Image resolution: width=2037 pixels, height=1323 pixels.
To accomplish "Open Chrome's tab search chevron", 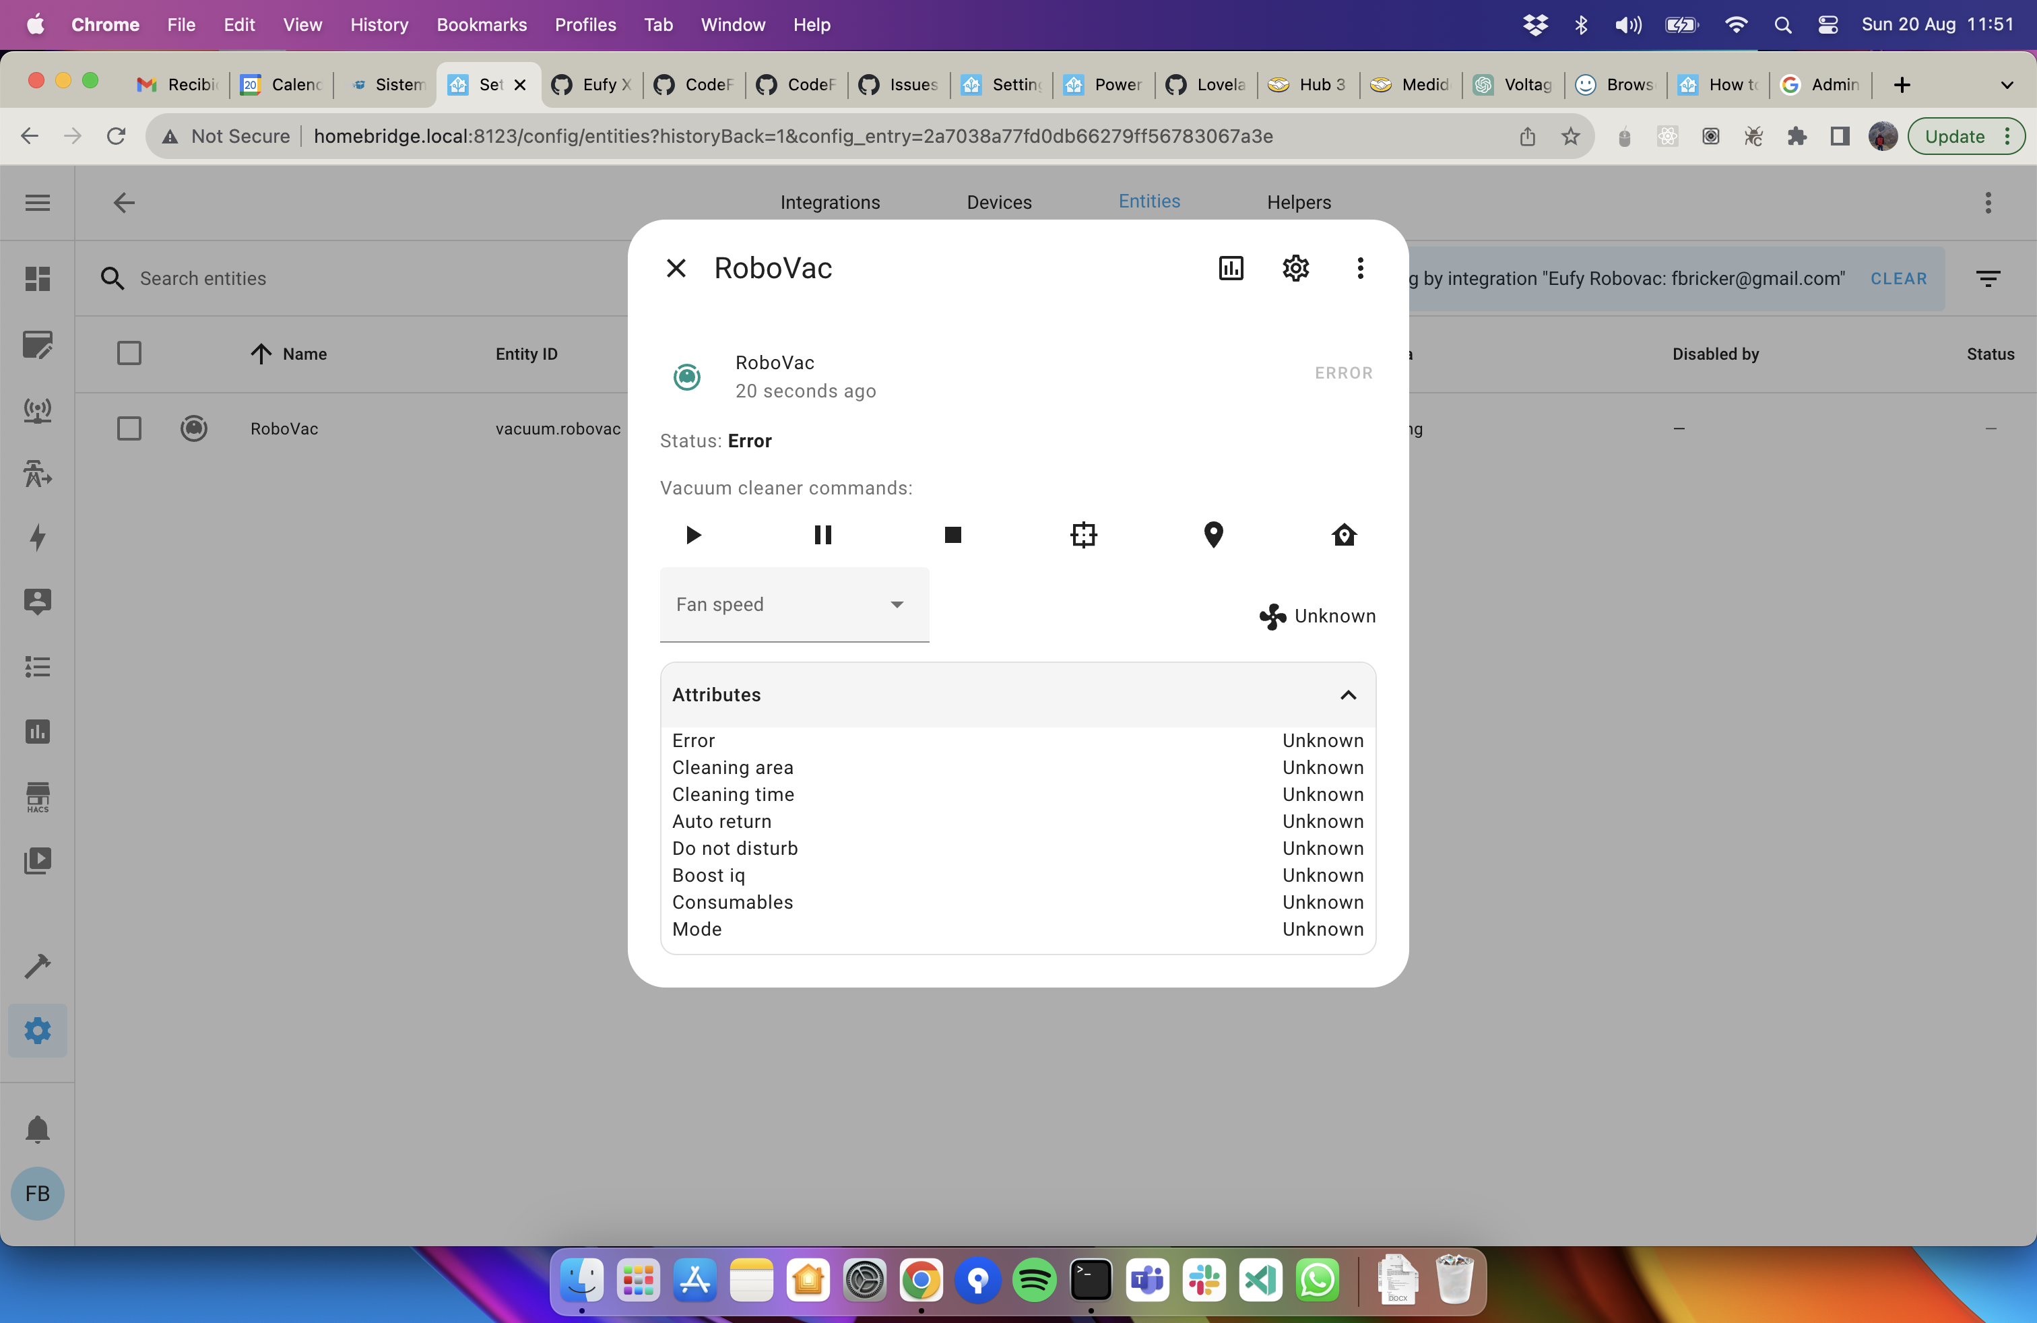I will tap(2008, 85).
